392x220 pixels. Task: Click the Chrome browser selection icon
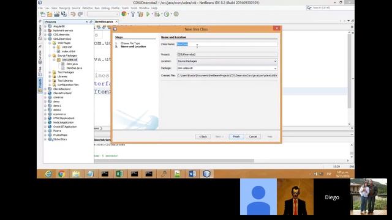click(124, 14)
